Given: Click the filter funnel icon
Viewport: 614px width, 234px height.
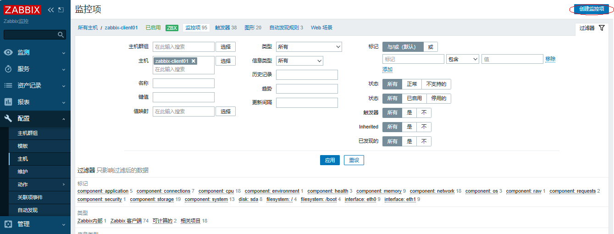Looking at the screenshot, I should (x=602, y=28).
